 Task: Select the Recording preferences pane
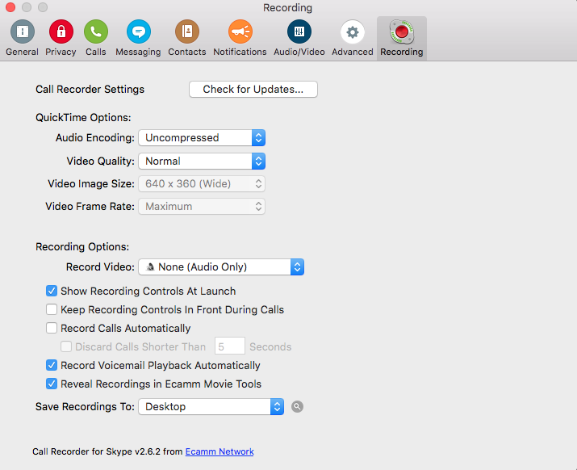[x=401, y=38]
